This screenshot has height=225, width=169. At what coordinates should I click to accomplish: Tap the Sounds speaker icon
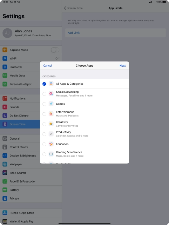tap(5, 107)
